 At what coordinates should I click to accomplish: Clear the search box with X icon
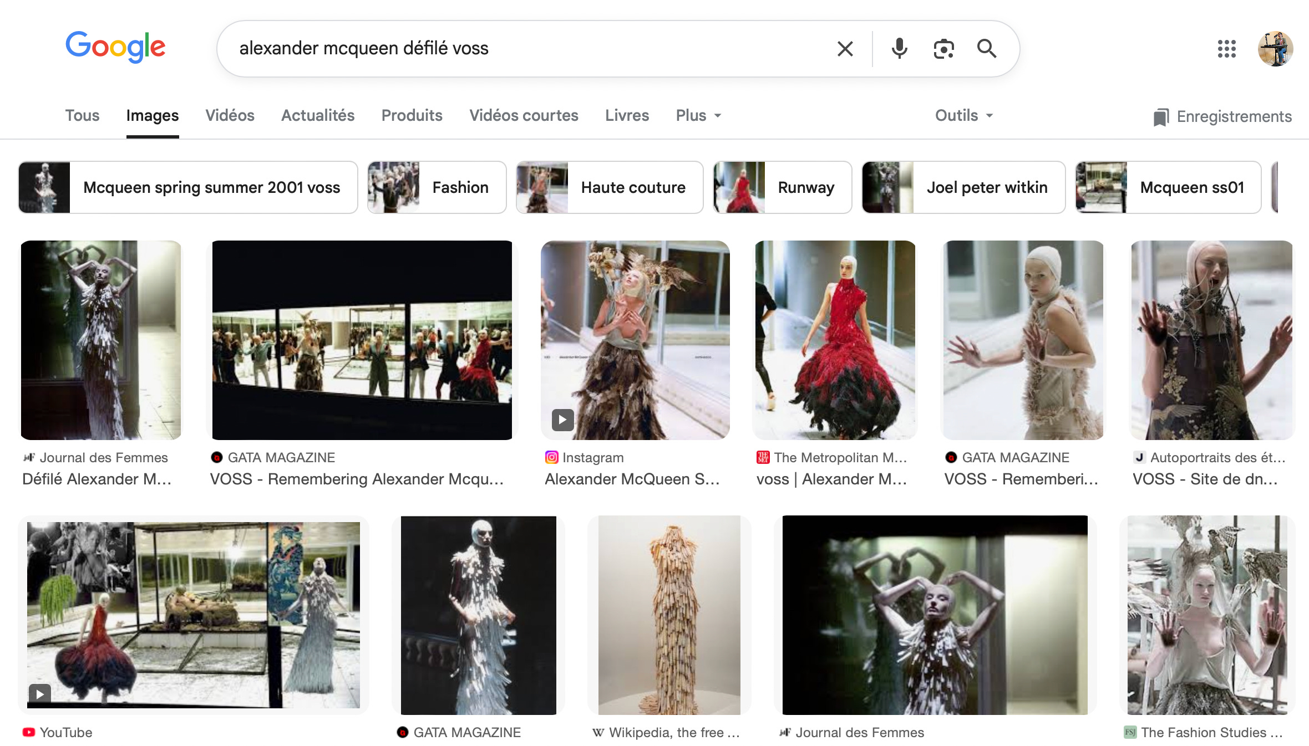845,49
